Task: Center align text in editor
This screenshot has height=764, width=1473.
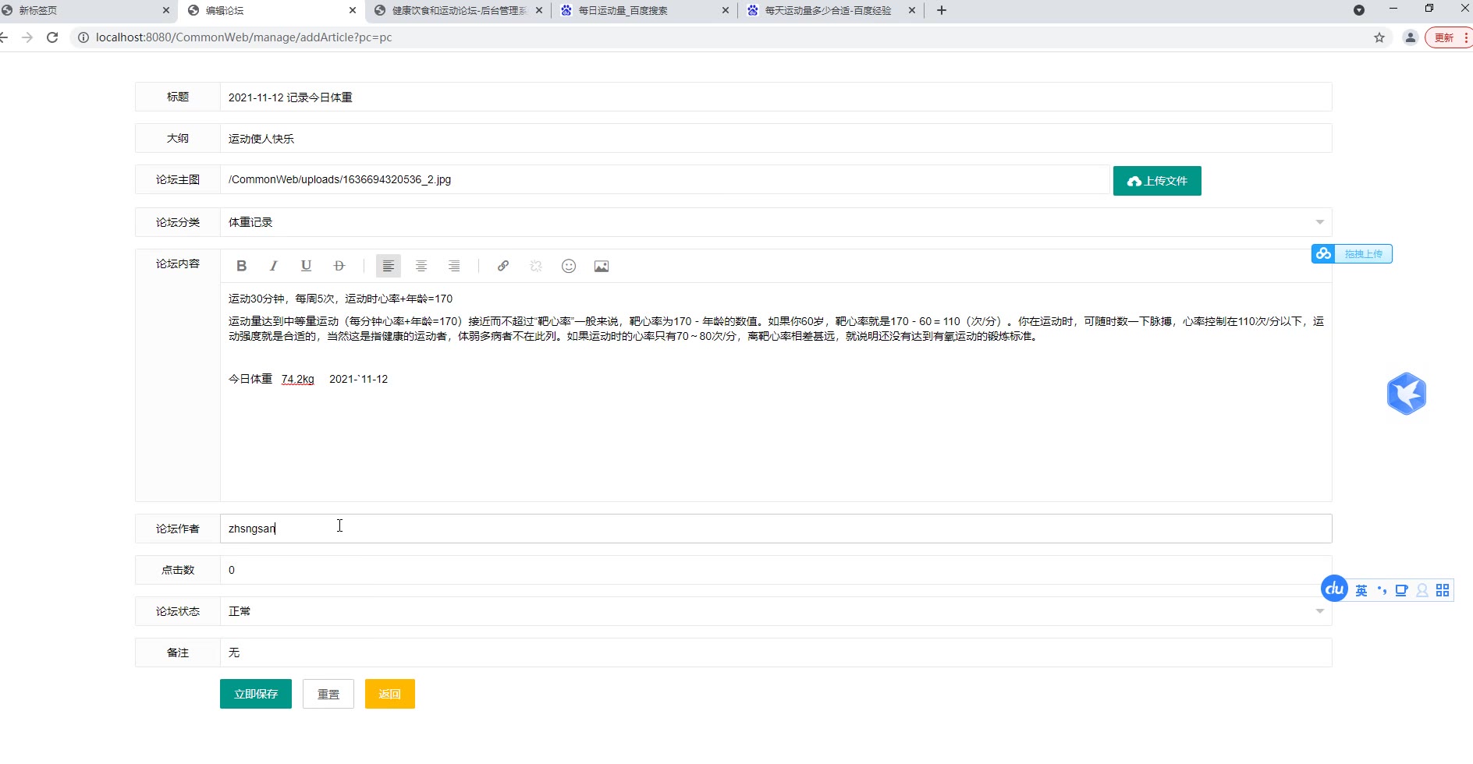Action: tap(421, 266)
